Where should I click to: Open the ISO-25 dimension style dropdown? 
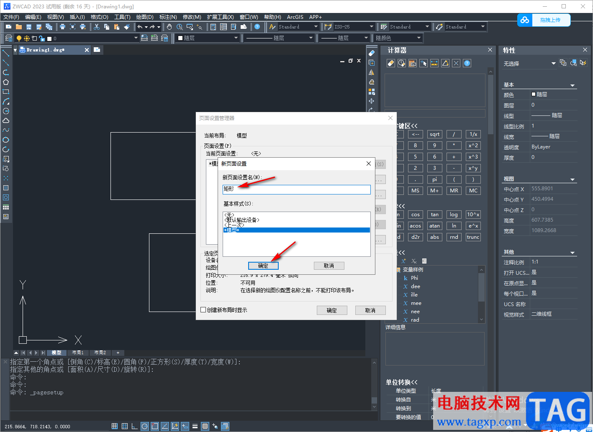pos(371,27)
